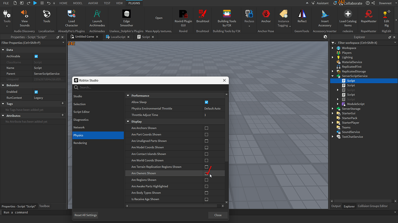398x223 pixels.
Task: Switch to the LocalScript tab
Action: [118, 37]
